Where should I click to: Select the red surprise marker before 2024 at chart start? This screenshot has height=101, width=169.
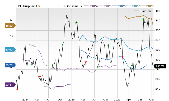[x=17, y=89]
